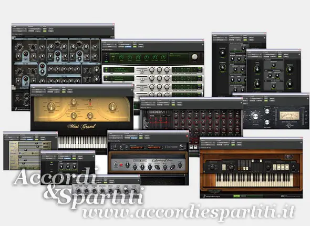The width and height of the screenshot is (310, 226).
Task: Click Mini Grand's green Bypass button
Action: pyautogui.click(x=64, y=92)
